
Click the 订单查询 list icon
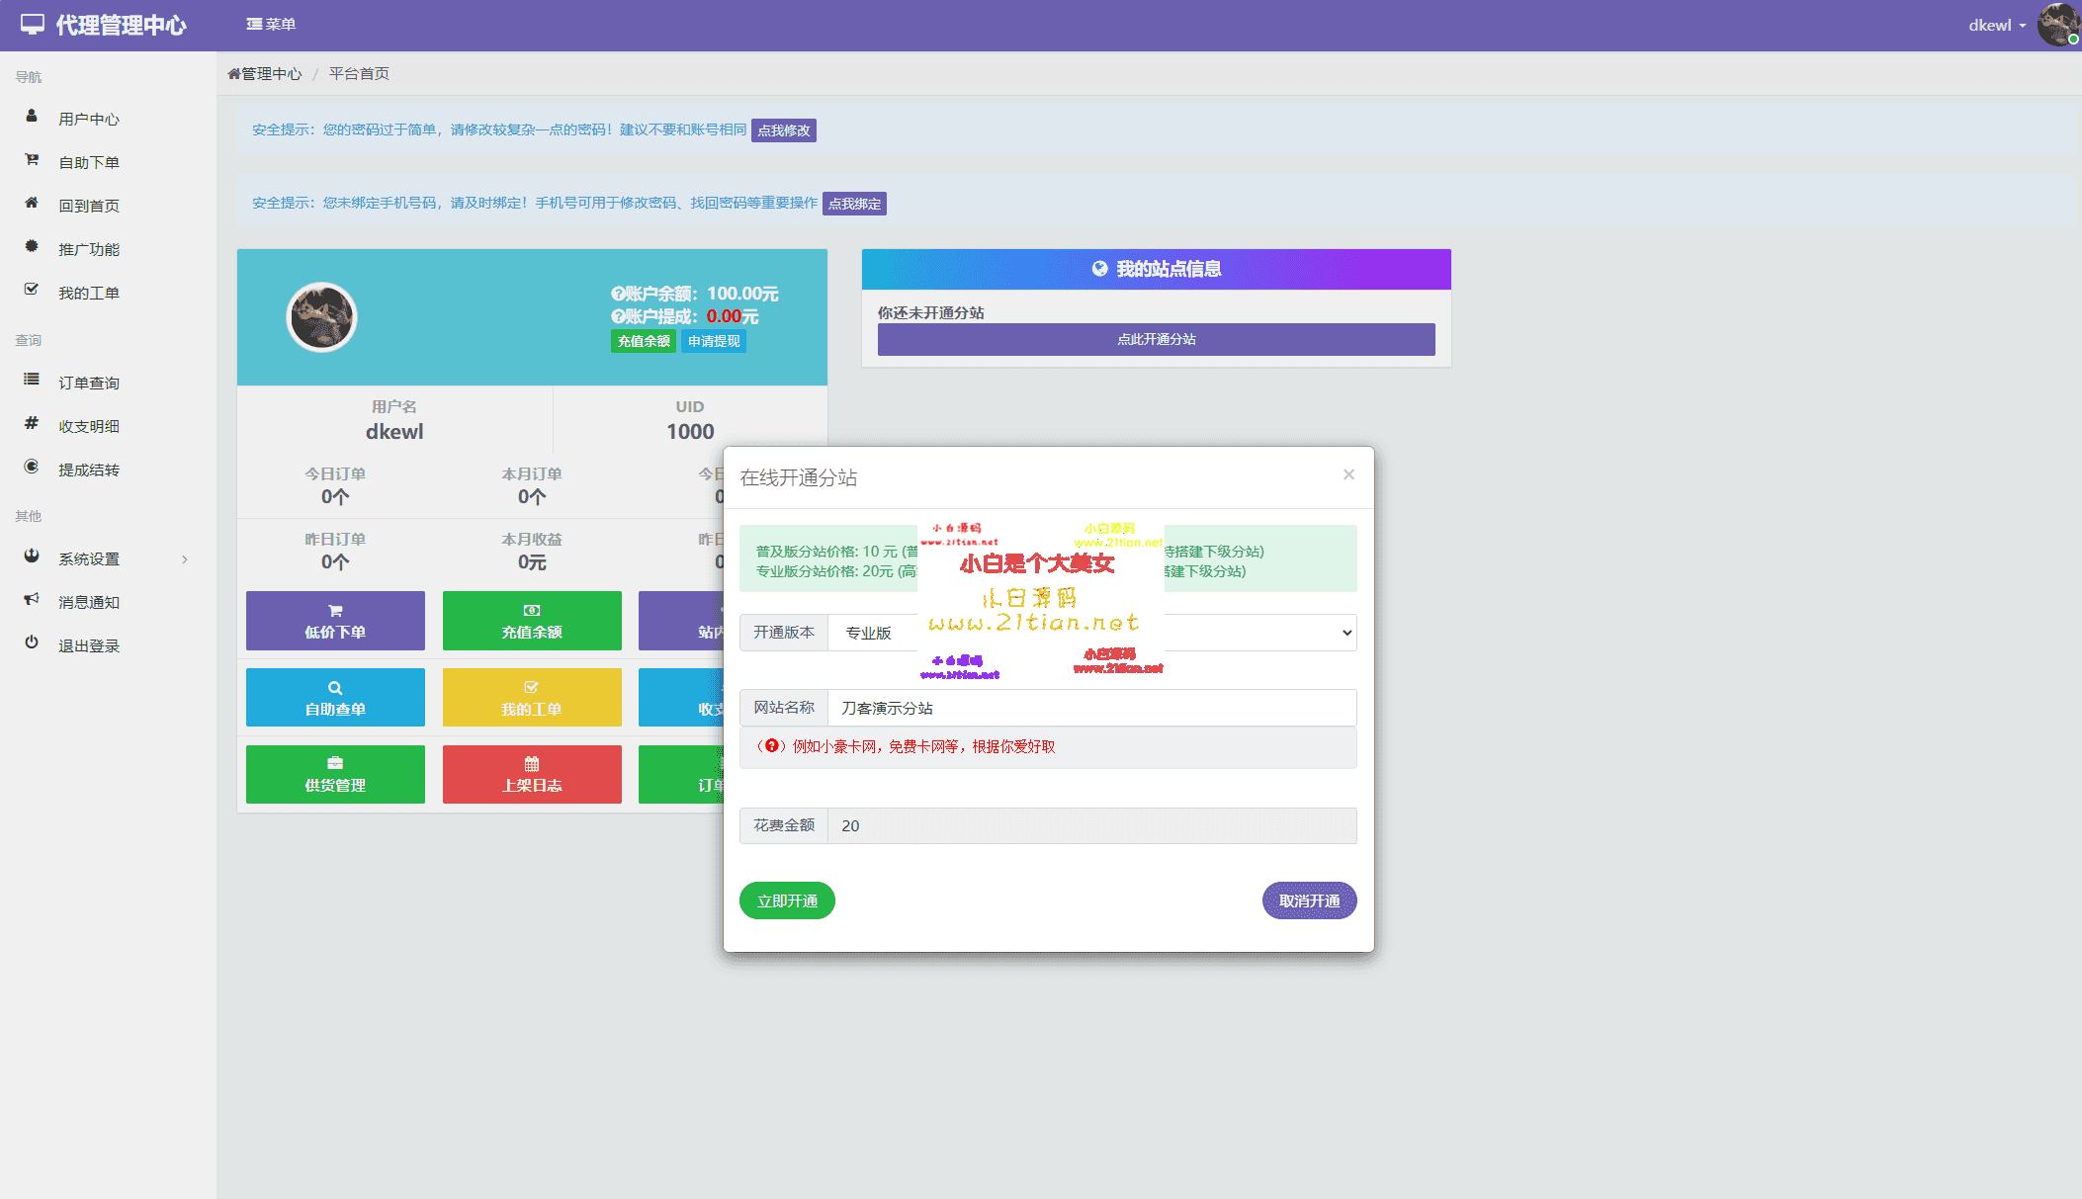tap(32, 381)
